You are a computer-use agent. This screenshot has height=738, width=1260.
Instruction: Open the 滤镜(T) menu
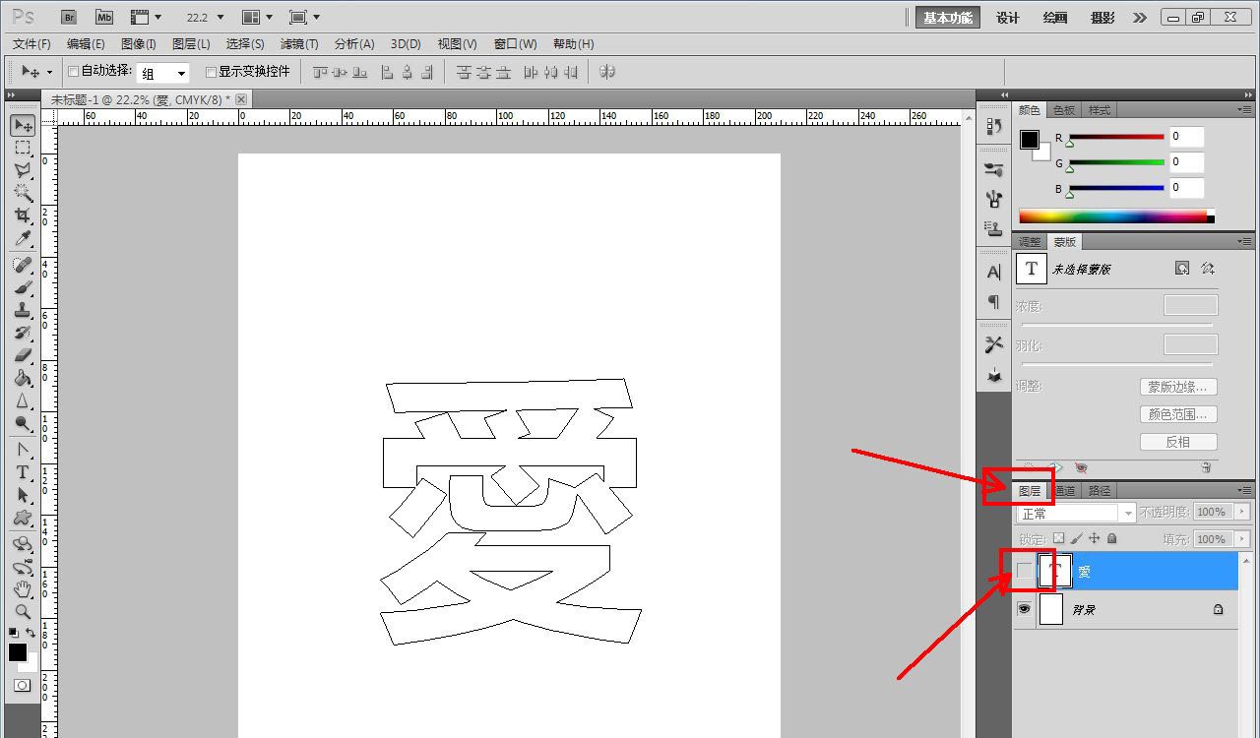(x=299, y=44)
